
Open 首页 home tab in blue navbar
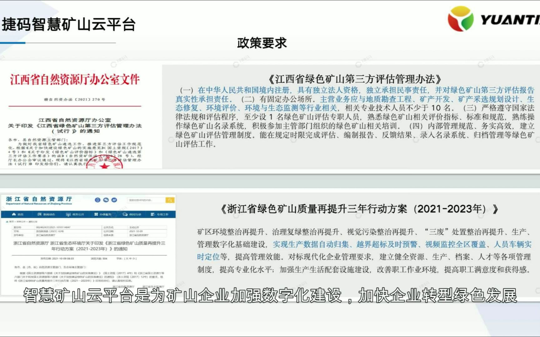[x=18, y=214]
